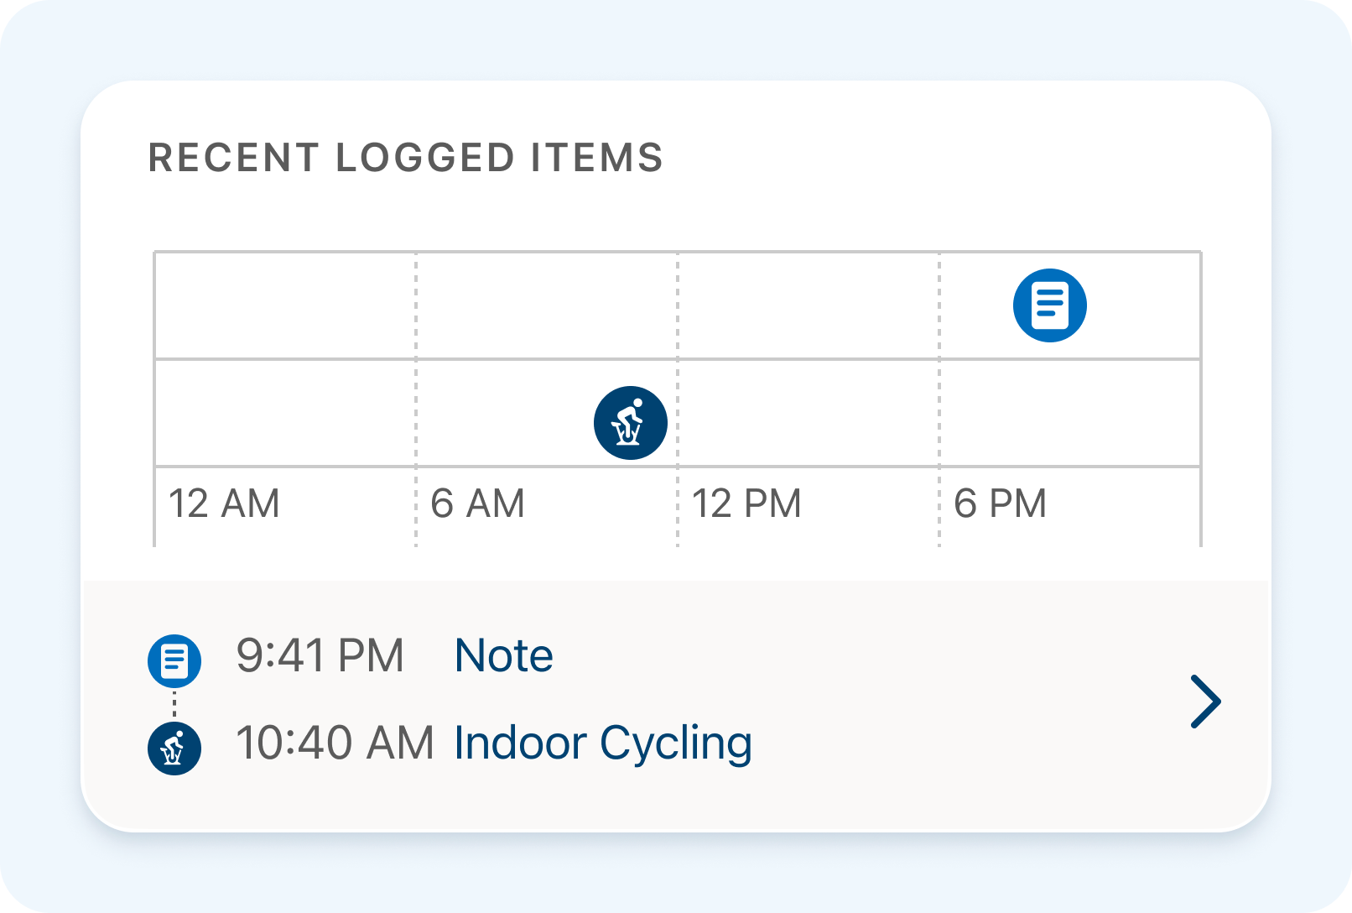
Task: Open the Indoor Cycling entry label
Action: 602,743
